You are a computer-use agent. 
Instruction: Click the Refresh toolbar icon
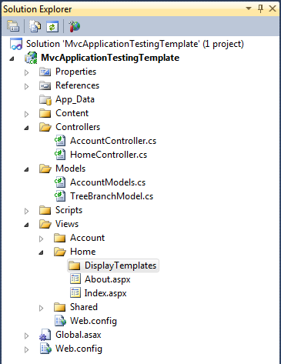point(52,26)
